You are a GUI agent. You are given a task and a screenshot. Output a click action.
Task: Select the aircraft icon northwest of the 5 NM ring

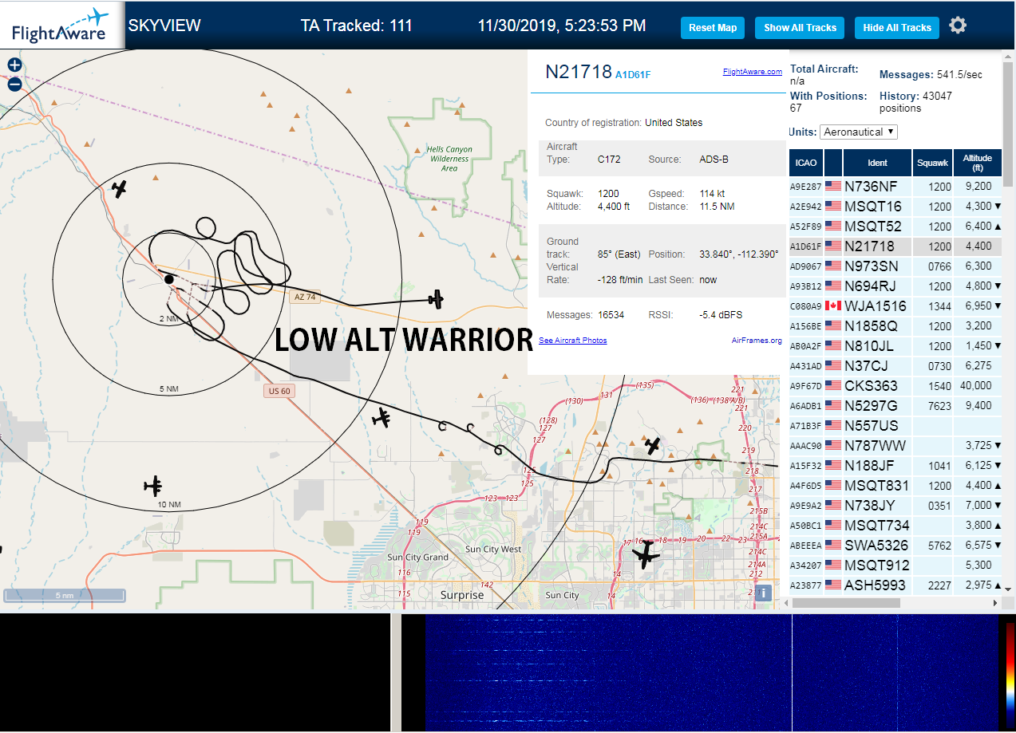click(x=120, y=189)
